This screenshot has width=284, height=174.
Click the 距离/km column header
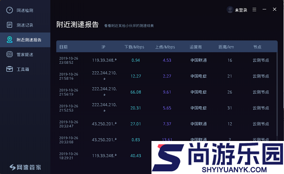click(226, 47)
